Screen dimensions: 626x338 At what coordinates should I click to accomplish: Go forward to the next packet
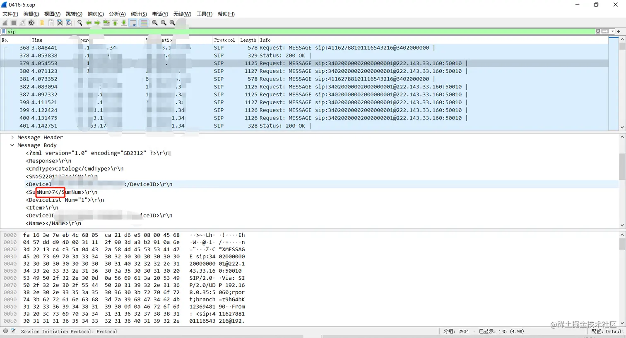(x=97, y=23)
